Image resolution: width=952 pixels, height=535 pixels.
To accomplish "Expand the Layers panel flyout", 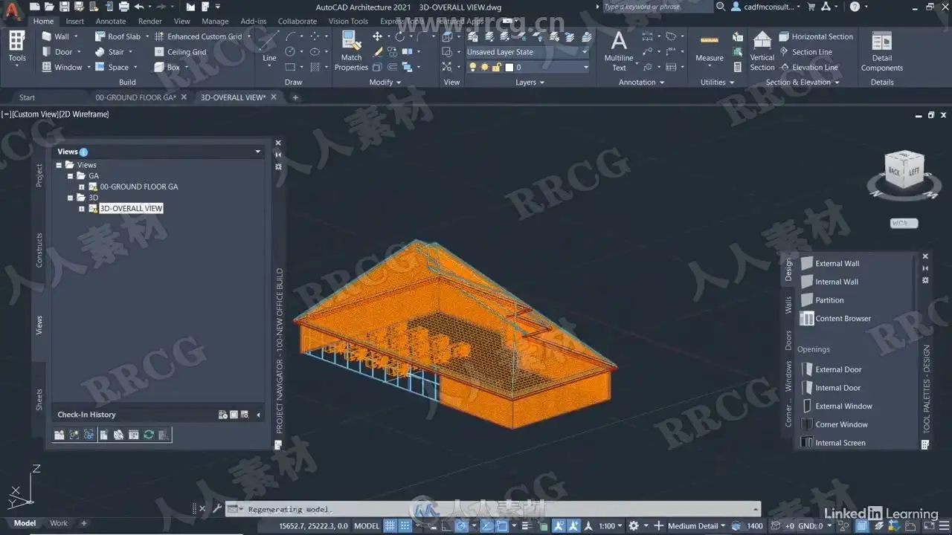I will (x=530, y=82).
